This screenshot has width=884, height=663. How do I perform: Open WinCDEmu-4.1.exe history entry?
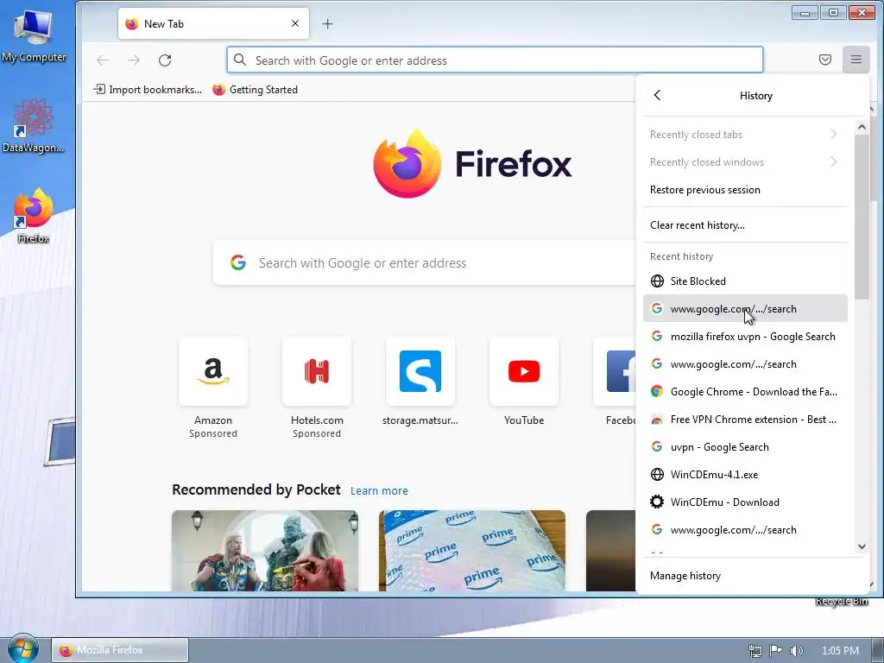(745, 474)
